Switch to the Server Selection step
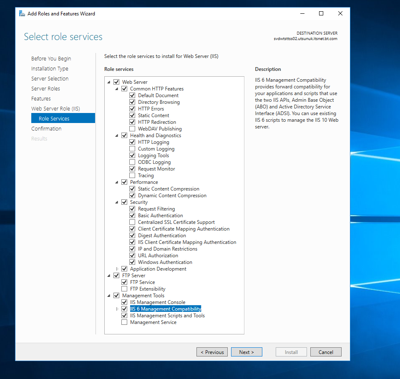 point(50,78)
